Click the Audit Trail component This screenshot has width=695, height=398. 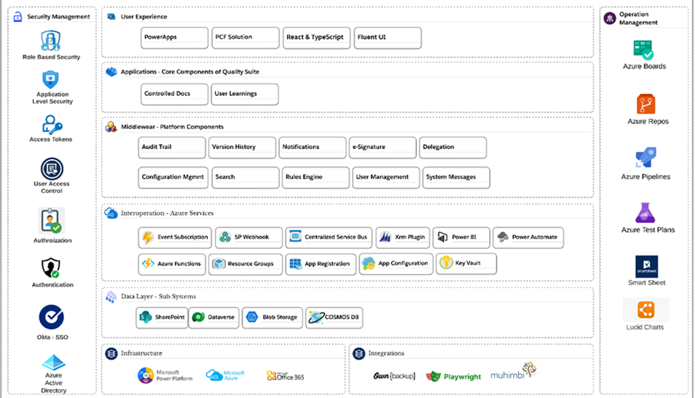click(172, 148)
